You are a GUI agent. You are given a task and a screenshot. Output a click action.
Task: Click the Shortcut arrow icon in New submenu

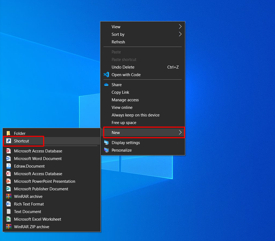[x=9, y=141]
